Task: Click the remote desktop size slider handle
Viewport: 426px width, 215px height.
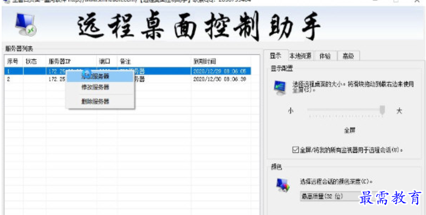Action: coord(382,110)
